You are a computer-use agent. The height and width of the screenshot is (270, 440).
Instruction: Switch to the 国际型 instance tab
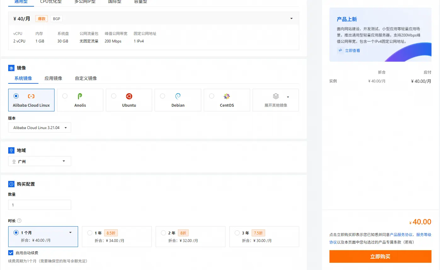(x=115, y=2)
